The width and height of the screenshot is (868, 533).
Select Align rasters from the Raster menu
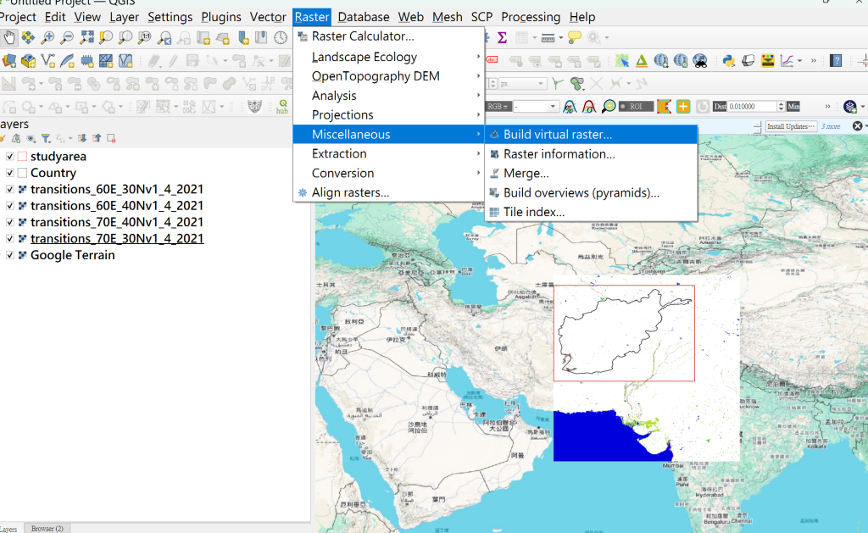tap(388, 192)
